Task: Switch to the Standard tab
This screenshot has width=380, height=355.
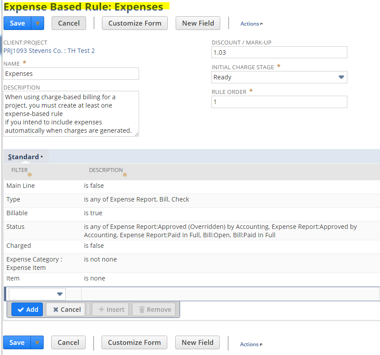Action: coord(24,157)
